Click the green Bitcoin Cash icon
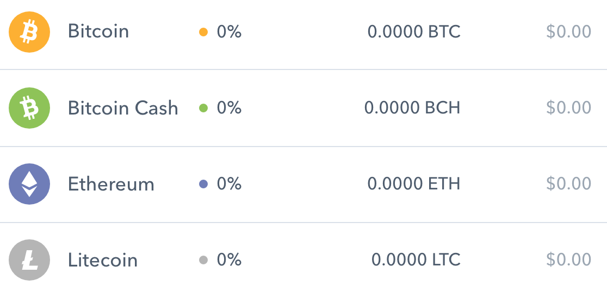Screen dimensions: 607x292 click(29, 108)
